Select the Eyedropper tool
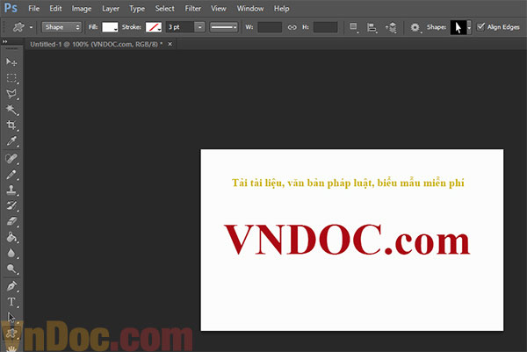The width and height of the screenshot is (527, 352). tap(11, 141)
